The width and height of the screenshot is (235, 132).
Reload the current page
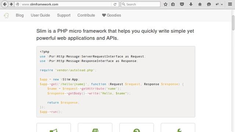[115, 4]
